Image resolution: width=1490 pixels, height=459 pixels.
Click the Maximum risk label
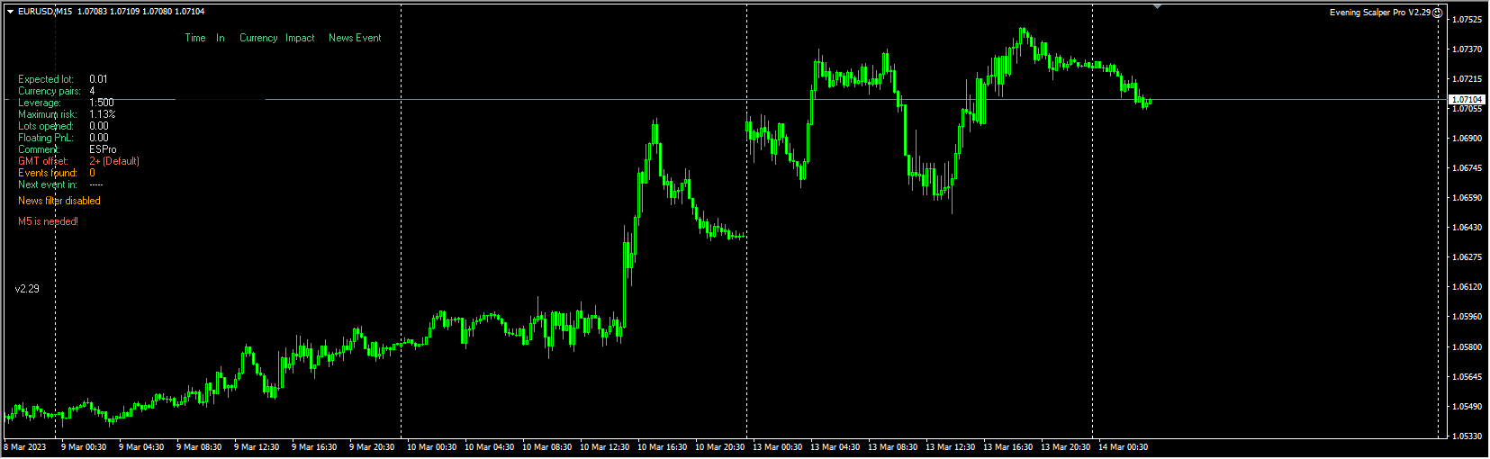pos(48,114)
